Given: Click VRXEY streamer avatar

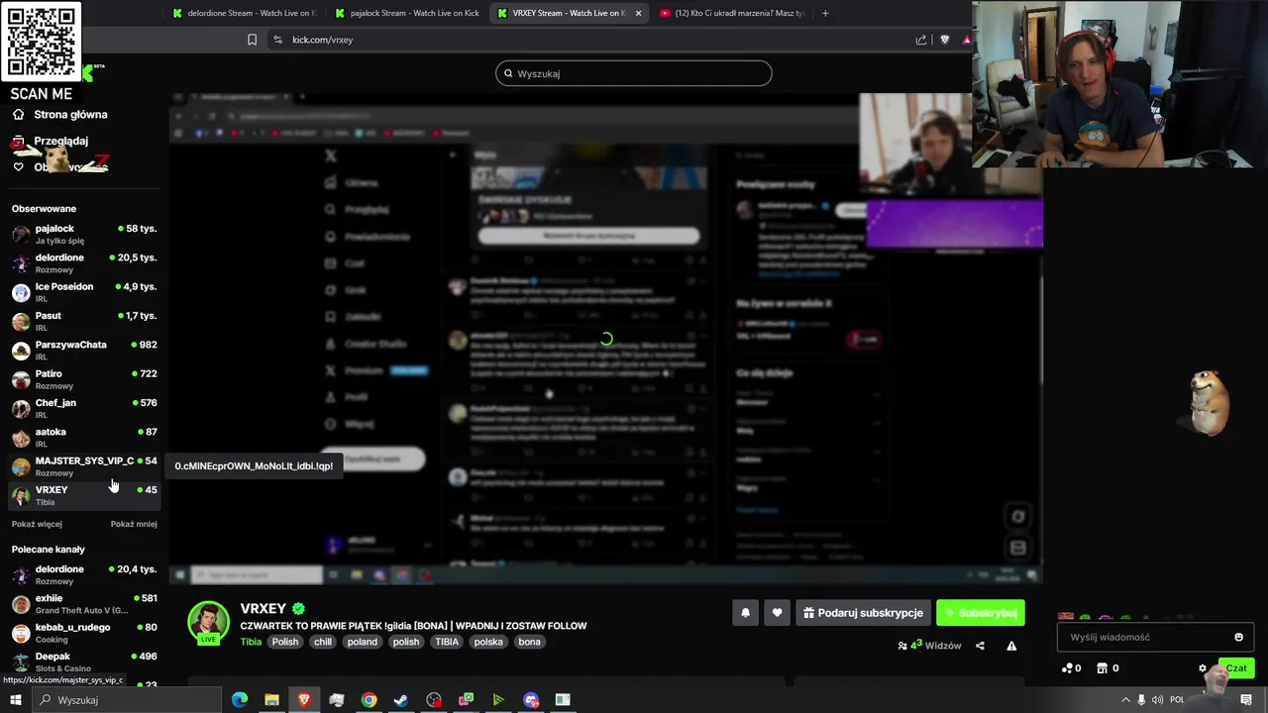Looking at the screenshot, I should point(208,622).
